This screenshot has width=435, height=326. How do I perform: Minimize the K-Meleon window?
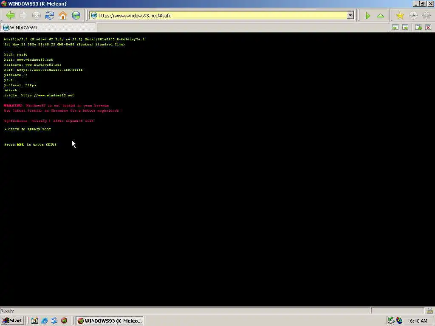(x=415, y=3)
